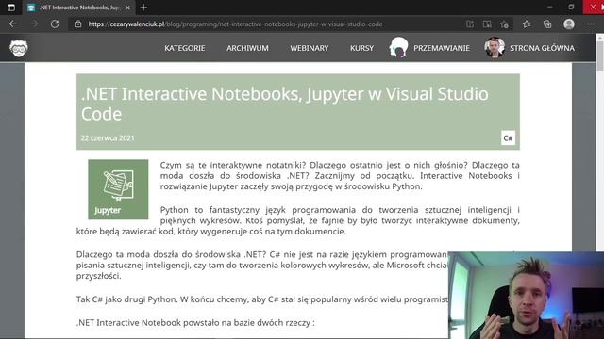Click the line ".NET Interactive Notebook powstało na bazie"
The width and height of the screenshot is (604, 339).
(195, 322)
